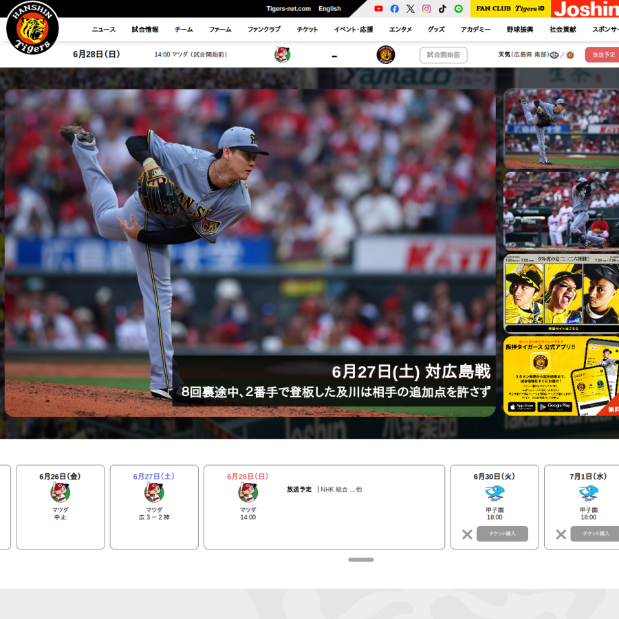Screen dimensions: 619x619
Task: Select the batter swing photo thumbnail
Action: click(x=561, y=211)
